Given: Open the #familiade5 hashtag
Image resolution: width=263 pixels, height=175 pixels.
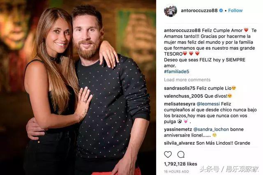Looking at the screenshot, I should point(176,71).
